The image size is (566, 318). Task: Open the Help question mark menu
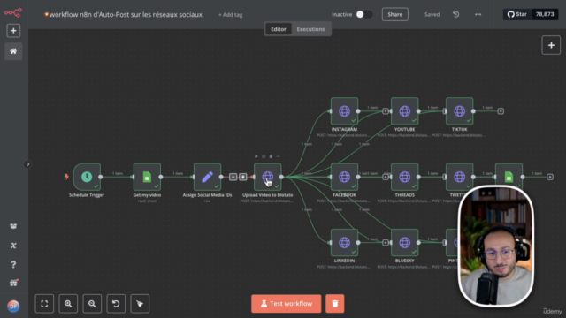pos(13,265)
